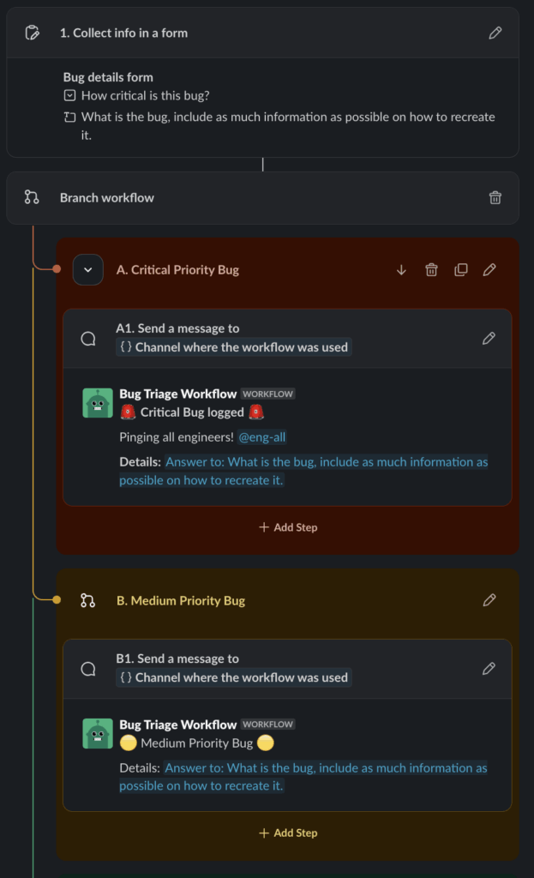Image resolution: width=534 pixels, height=878 pixels.
Task: Edit step A1 Send a message
Action: coord(489,338)
